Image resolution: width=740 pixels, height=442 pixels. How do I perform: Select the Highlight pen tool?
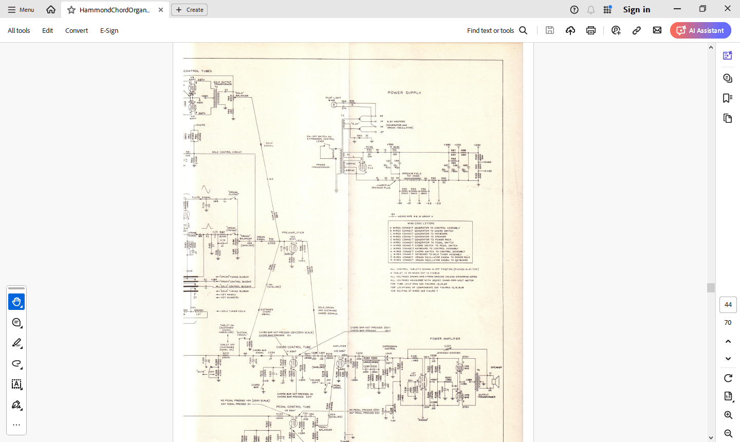pyautogui.click(x=16, y=343)
